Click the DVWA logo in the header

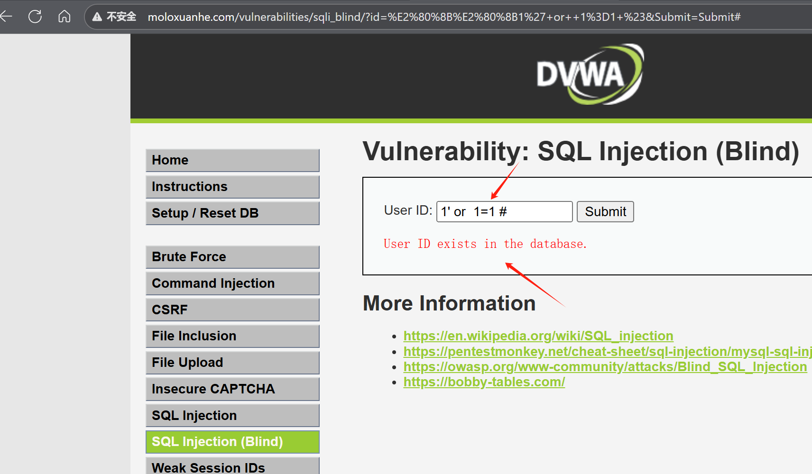[x=590, y=74]
